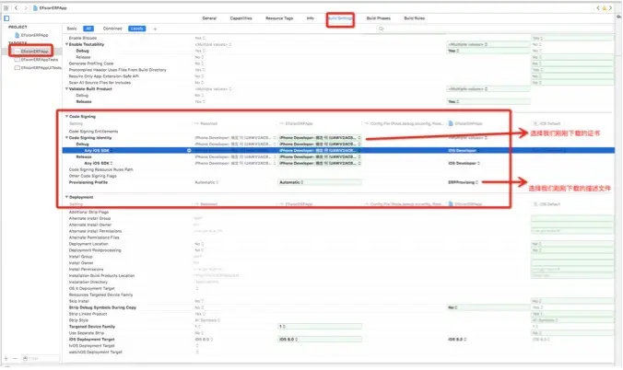Jump to next issue arrow near warning
The image size is (623, 370).
pyautogui.click(x=610, y=8)
